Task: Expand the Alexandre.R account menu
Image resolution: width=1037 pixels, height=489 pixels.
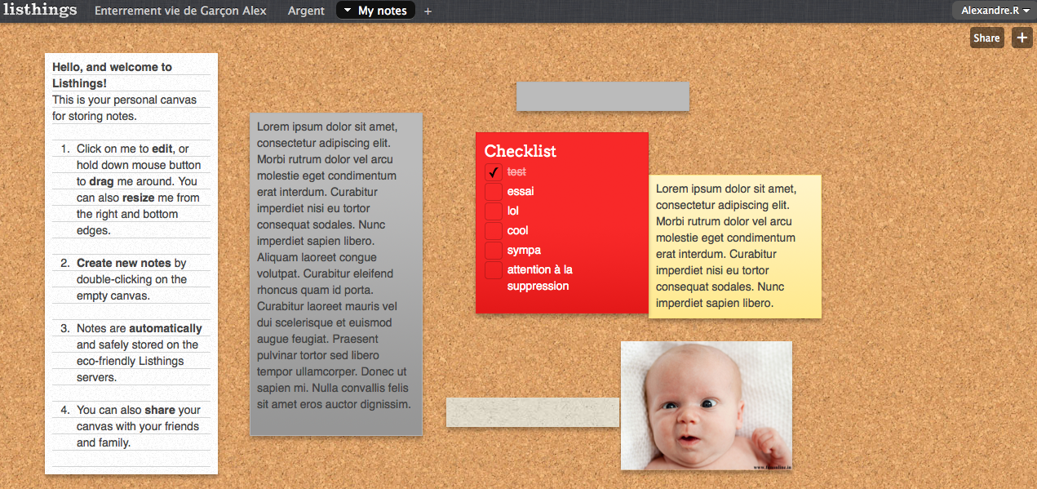Action: point(993,11)
